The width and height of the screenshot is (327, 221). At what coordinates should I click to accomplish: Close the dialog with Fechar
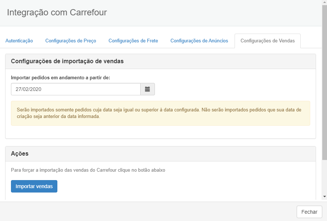tap(309, 212)
